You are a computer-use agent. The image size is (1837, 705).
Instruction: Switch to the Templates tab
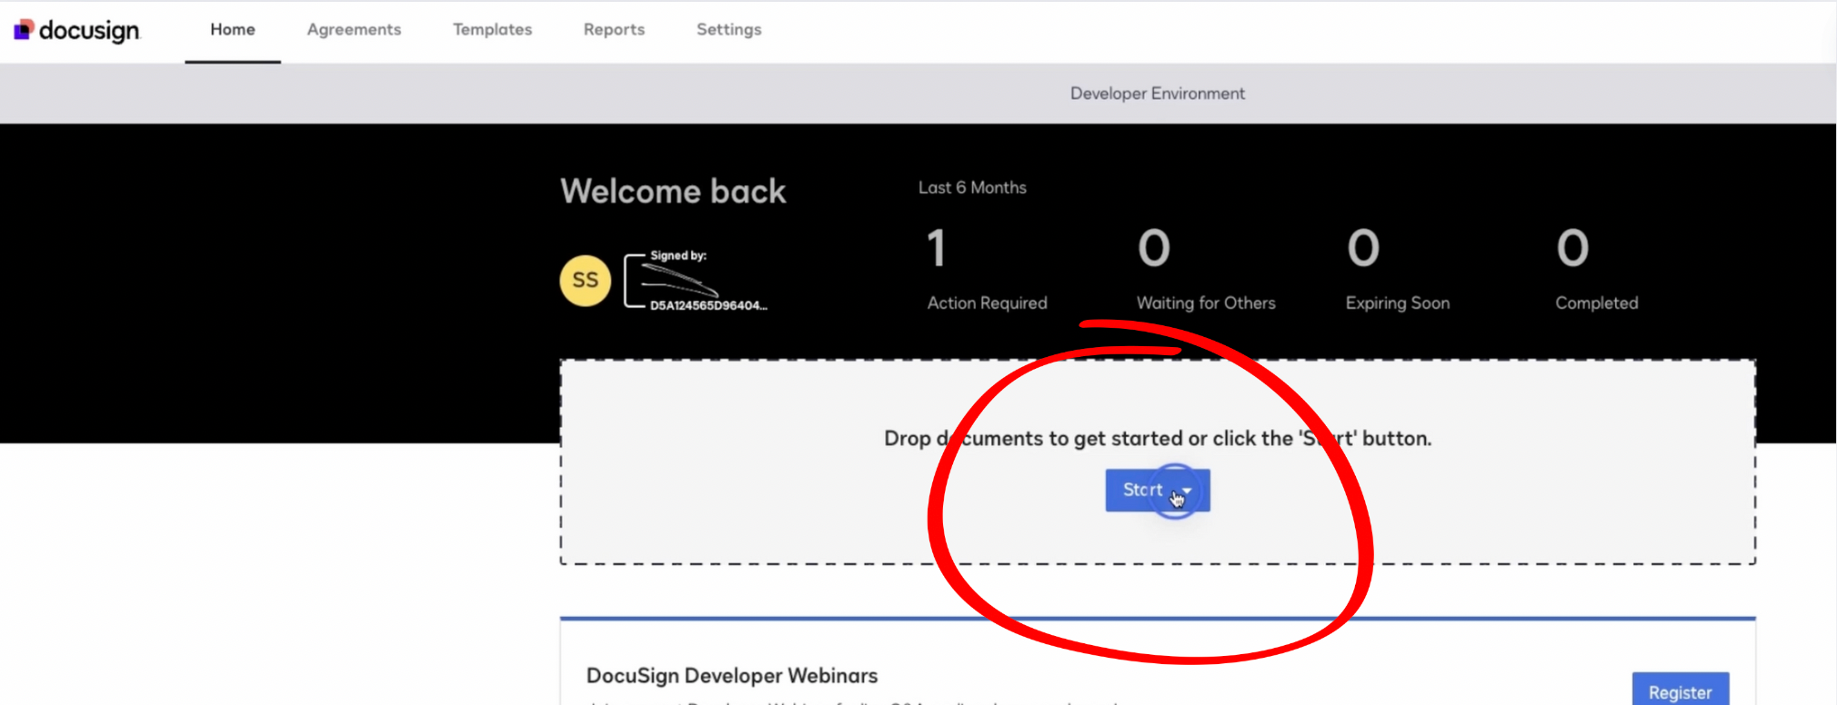492,30
